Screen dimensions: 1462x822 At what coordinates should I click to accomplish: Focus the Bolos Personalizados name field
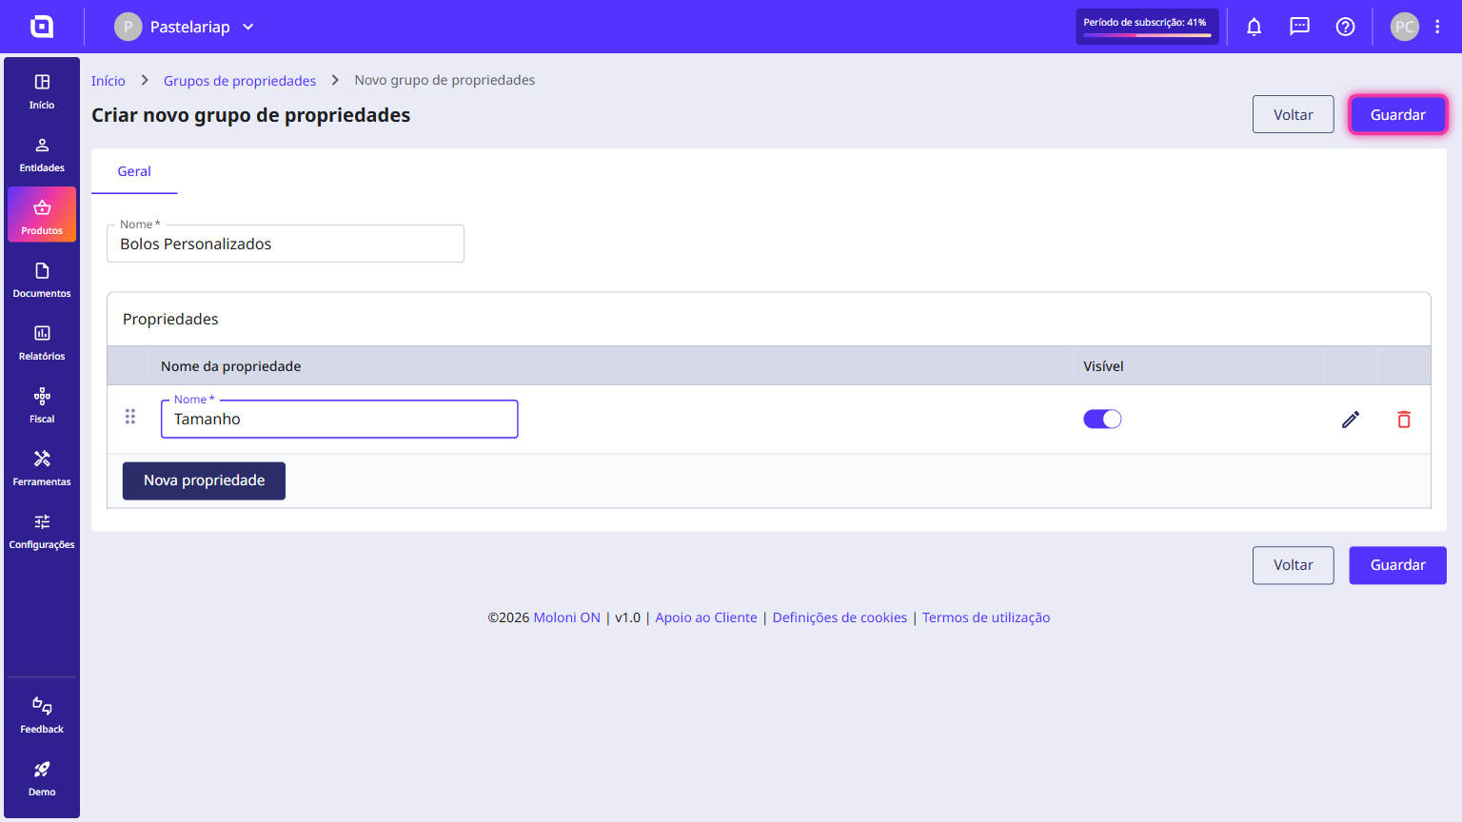[286, 244]
